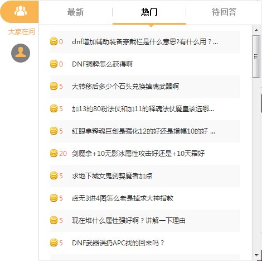Click the scrollbar up arrow
This screenshot has width=262, height=261.
(x=256, y=30)
